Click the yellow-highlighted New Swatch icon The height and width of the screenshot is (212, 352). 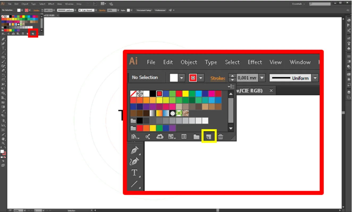point(209,136)
